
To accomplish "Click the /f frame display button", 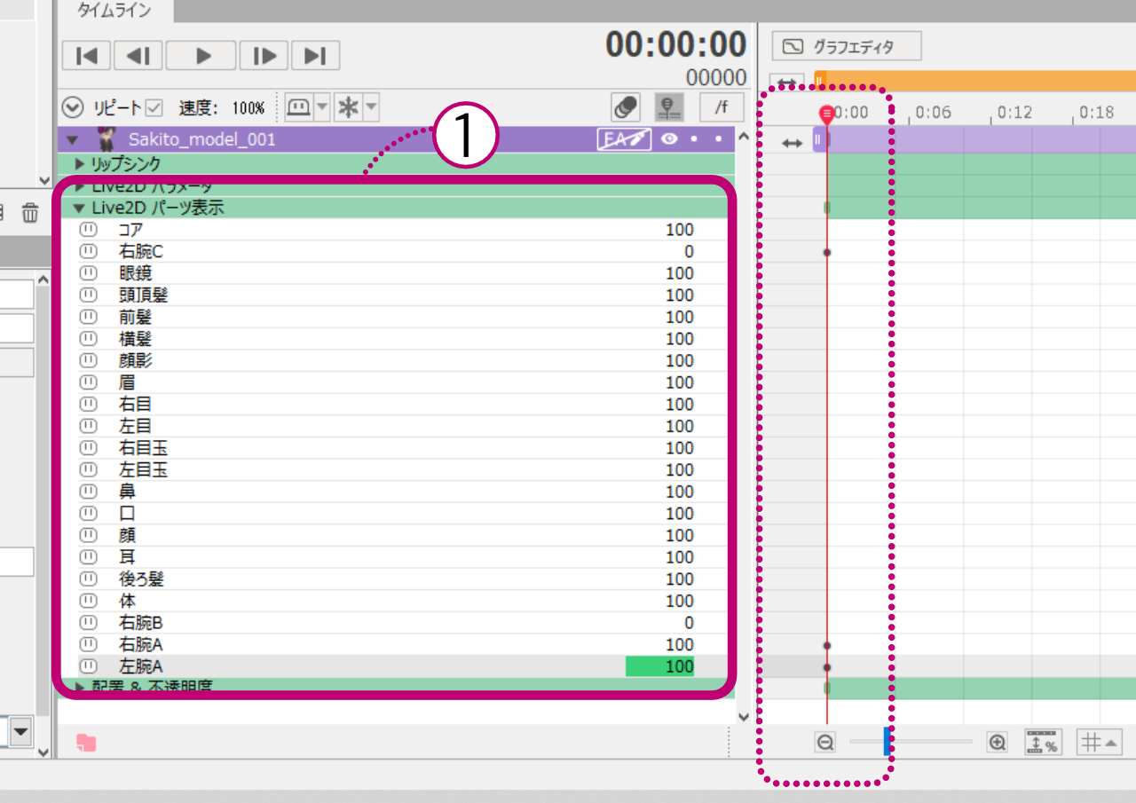I will [x=722, y=107].
